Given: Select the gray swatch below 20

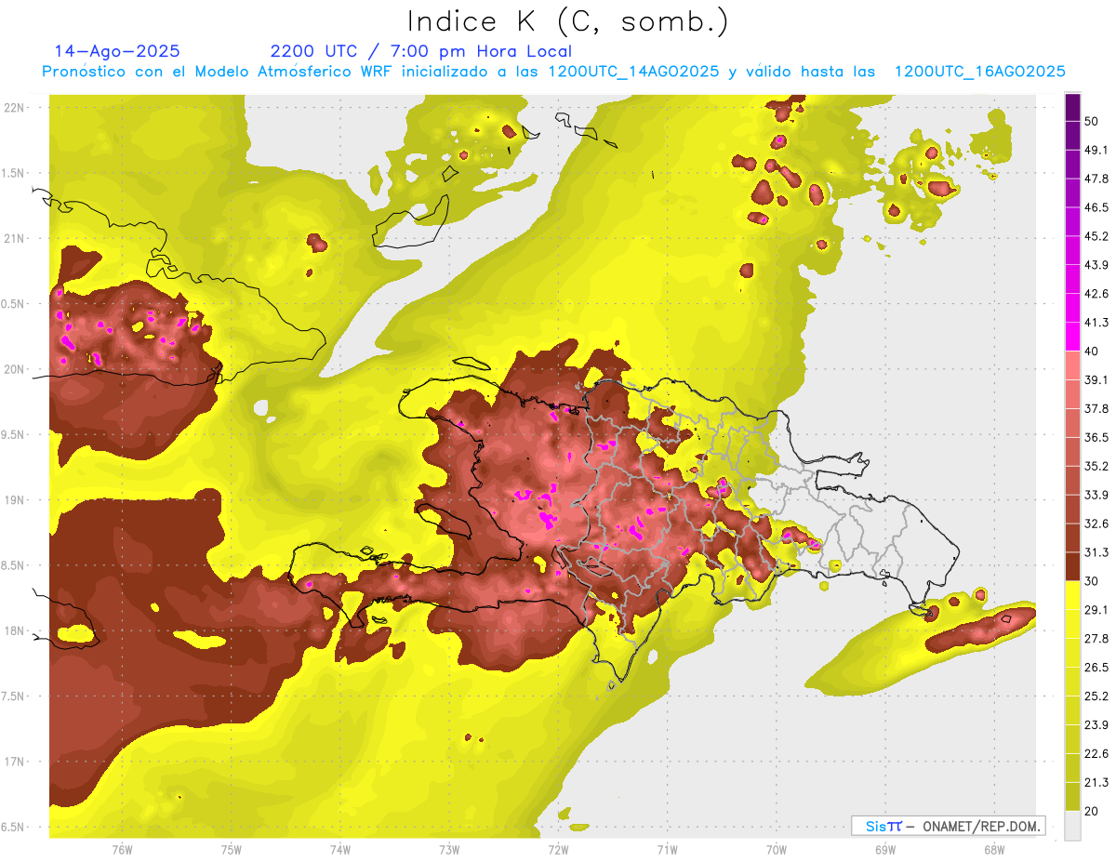Looking at the screenshot, I should (x=1072, y=826).
